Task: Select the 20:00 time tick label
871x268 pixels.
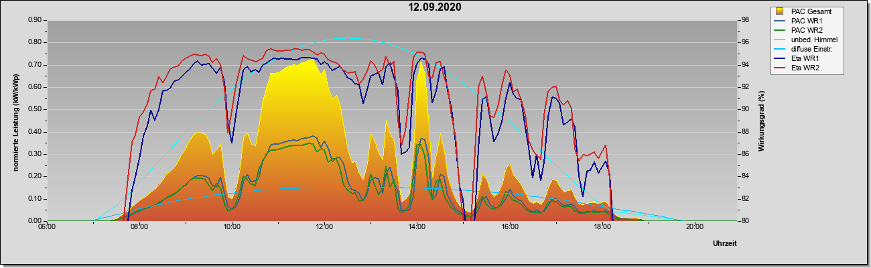Action: tap(694, 226)
